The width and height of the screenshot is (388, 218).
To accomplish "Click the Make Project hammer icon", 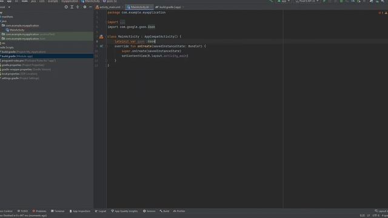I will pyautogui.click(x=270, y=1).
